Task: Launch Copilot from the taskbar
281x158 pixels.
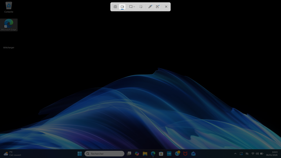Action: click(x=137, y=154)
